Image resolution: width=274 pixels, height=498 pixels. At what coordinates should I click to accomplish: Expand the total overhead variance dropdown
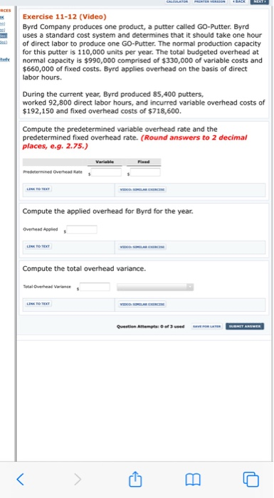pyautogui.click(x=155, y=287)
